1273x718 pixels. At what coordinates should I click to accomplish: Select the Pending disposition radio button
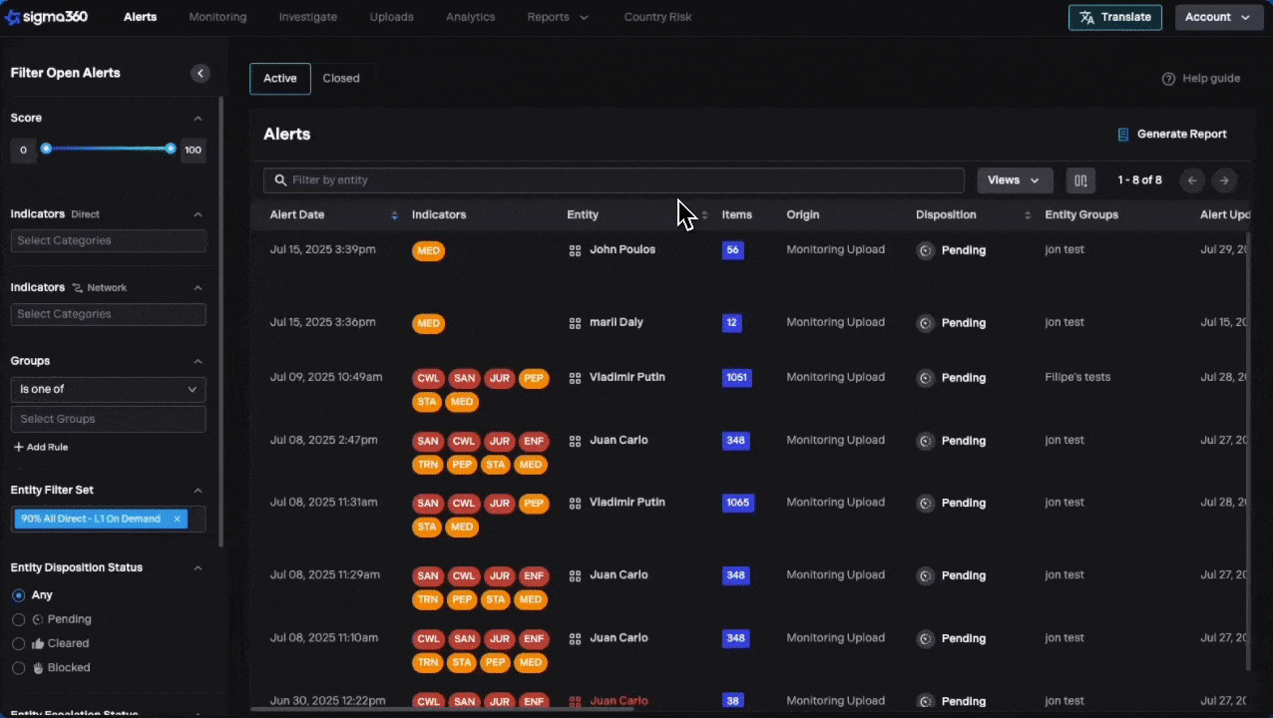[18, 619]
